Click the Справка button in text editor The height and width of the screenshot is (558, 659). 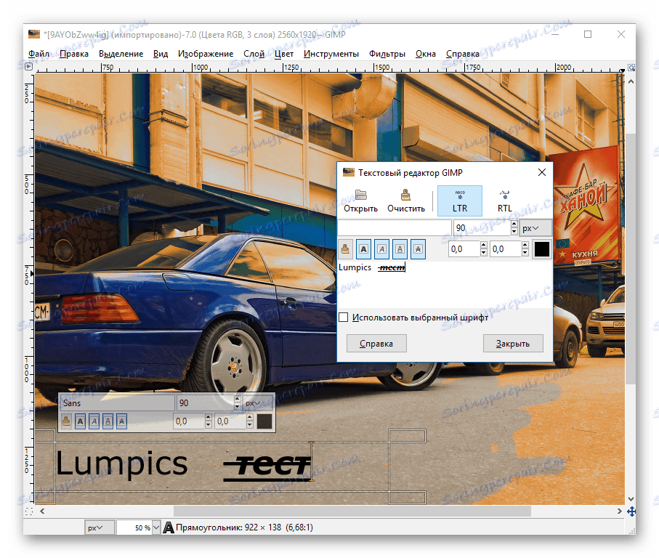(376, 344)
